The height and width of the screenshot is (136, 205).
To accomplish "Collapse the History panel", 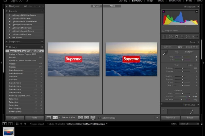I will (7, 47).
